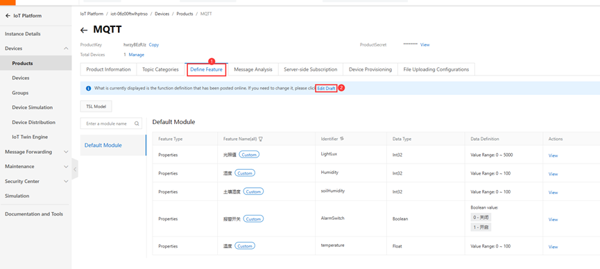Click the Custom tag in LightLux row
The height and width of the screenshot is (269, 600).
coord(250,155)
